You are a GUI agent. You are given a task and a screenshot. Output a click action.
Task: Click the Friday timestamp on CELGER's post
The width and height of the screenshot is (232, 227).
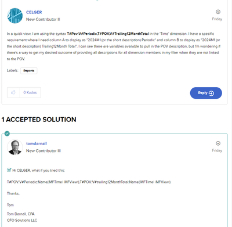pyautogui.click(x=217, y=19)
